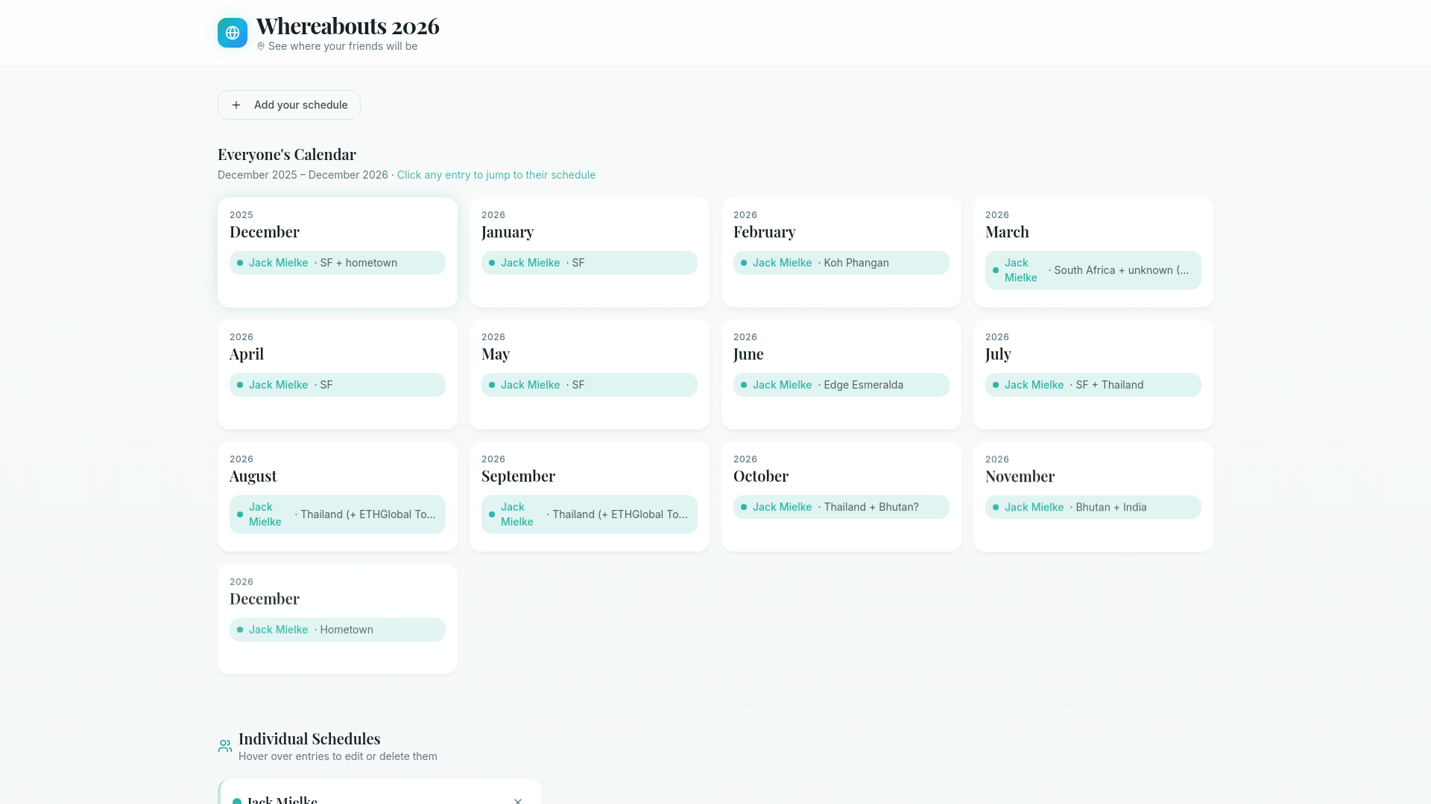Click Jack Mielke link in January SF entry
1431x804 pixels.
pyautogui.click(x=530, y=263)
